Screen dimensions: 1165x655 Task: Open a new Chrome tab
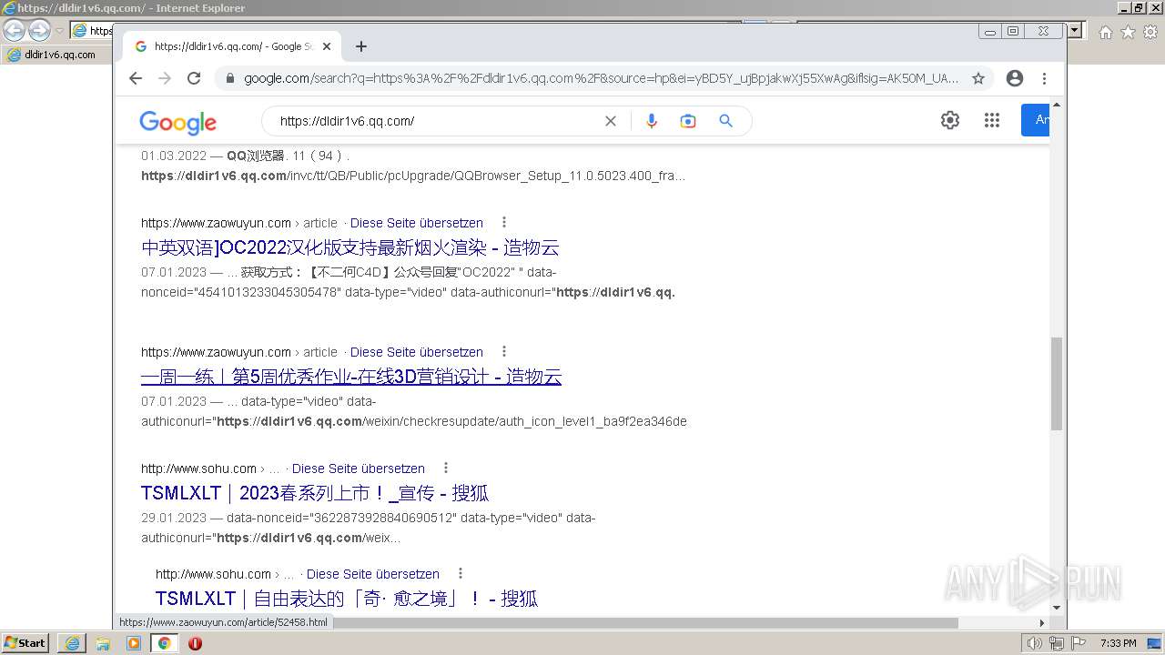(361, 46)
